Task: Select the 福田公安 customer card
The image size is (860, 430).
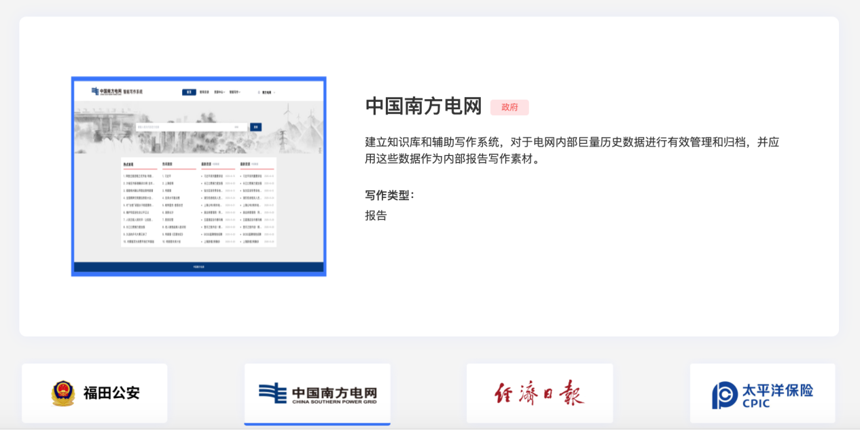Action: 94,393
